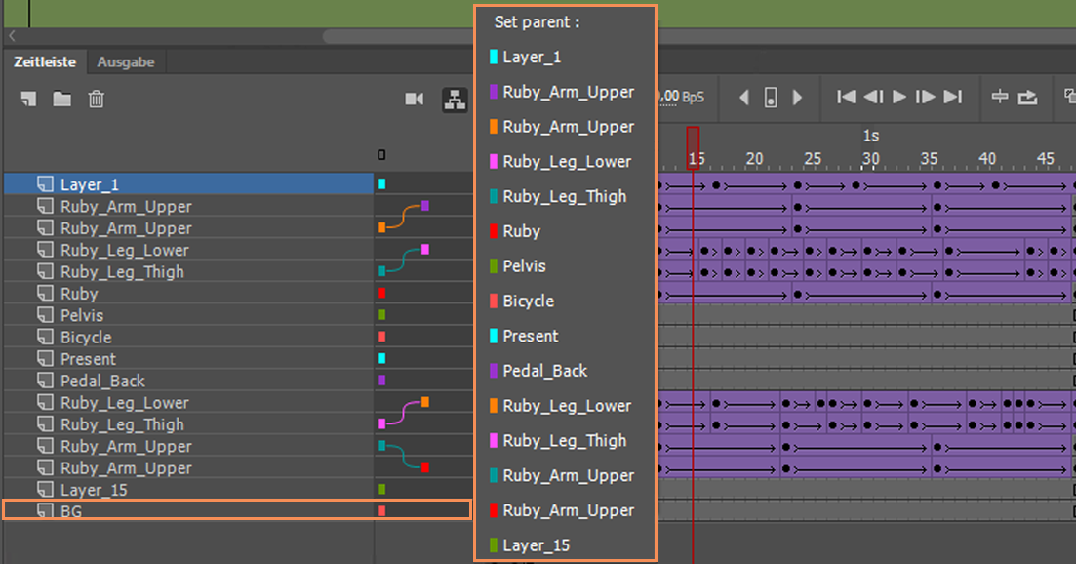1076x564 pixels.
Task: Click the loop playback icon
Action: [1028, 97]
